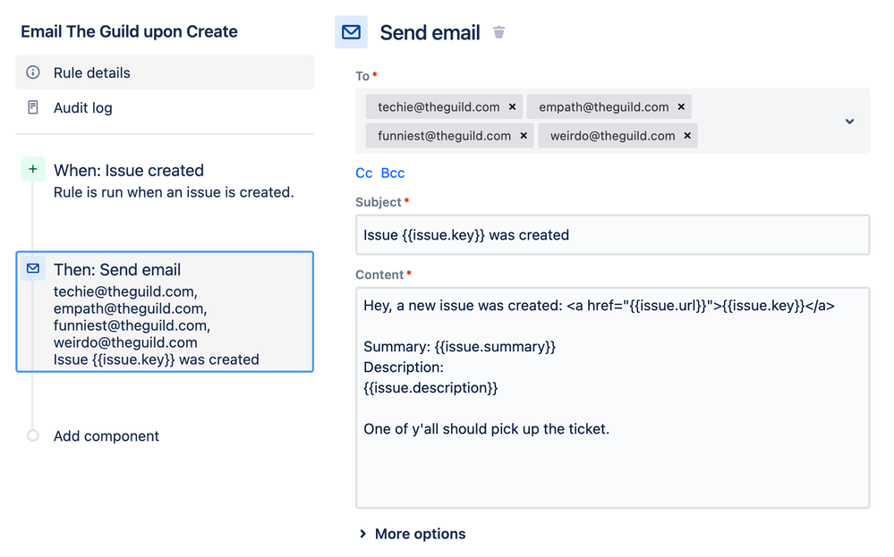Viewport: 894px width, 557px height.
Task: Click into the Subject field
Action: (x=612, y=235)
